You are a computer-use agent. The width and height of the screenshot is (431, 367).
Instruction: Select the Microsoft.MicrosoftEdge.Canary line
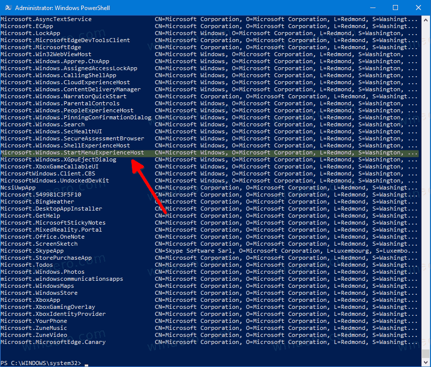52,342
